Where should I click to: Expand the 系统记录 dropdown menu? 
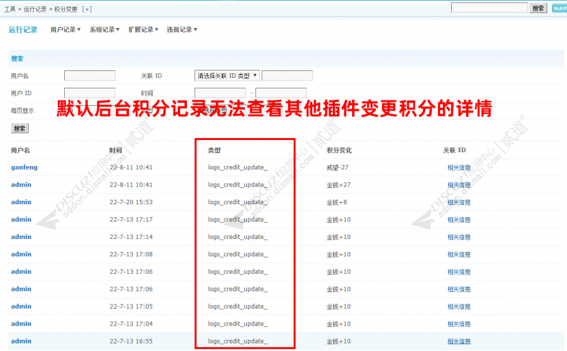[x=105, y=30]
